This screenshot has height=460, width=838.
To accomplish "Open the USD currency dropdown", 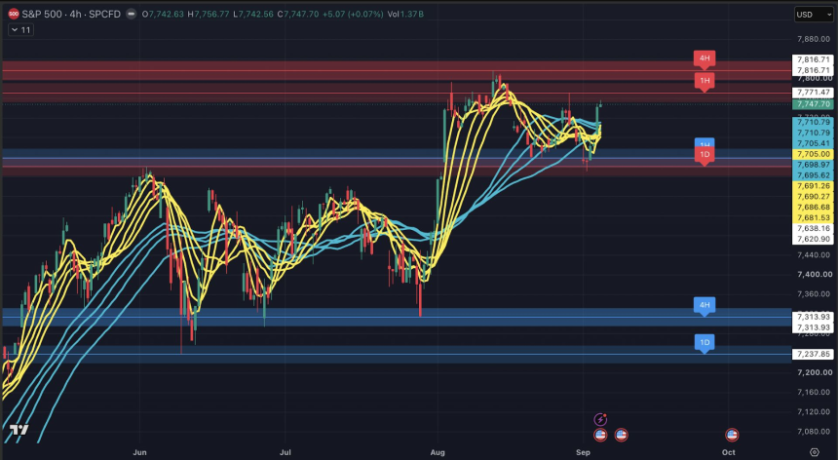I will click(814, 15).
